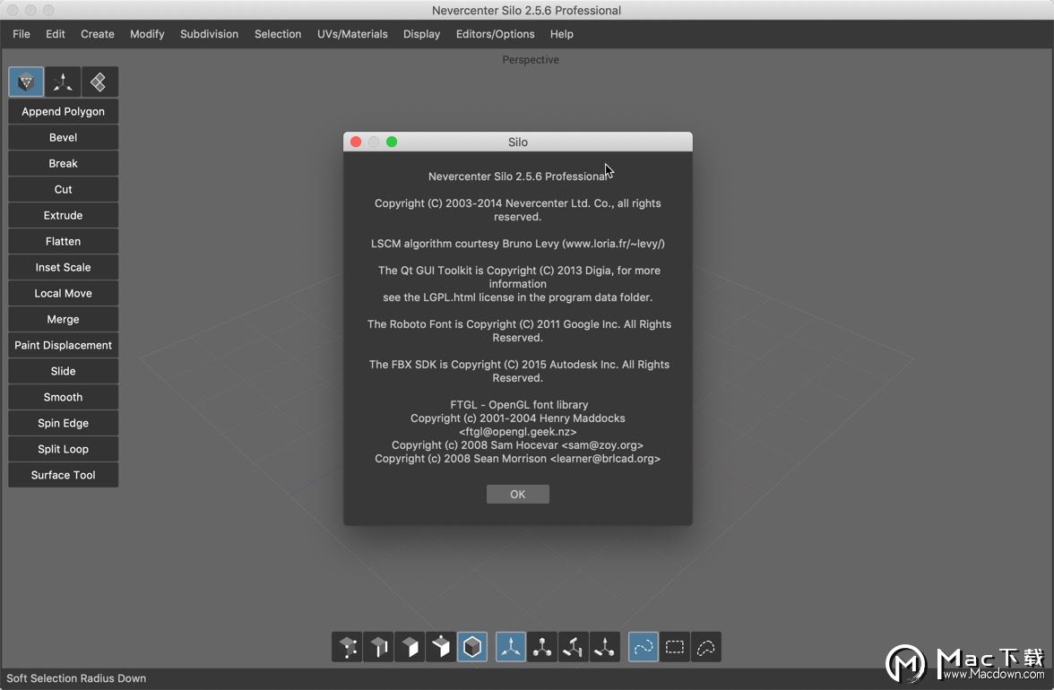The image size is (1054, 690).
Task: Select the universal manipulator icon
Action: [x=604, y=647]
